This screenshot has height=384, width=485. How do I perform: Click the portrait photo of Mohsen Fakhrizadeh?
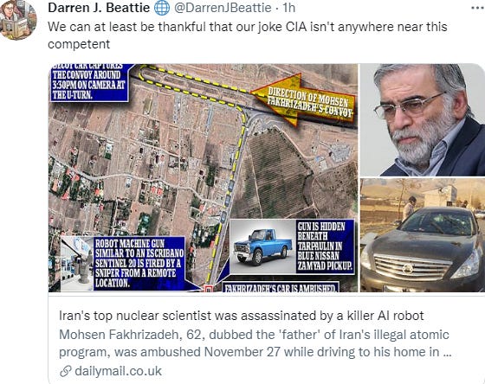(x=423, y=120)
